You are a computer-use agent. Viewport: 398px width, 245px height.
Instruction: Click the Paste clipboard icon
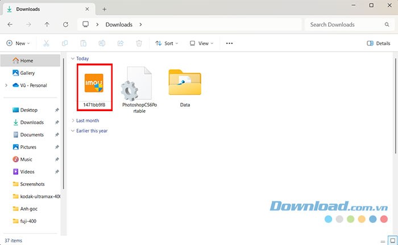point(83,43)
